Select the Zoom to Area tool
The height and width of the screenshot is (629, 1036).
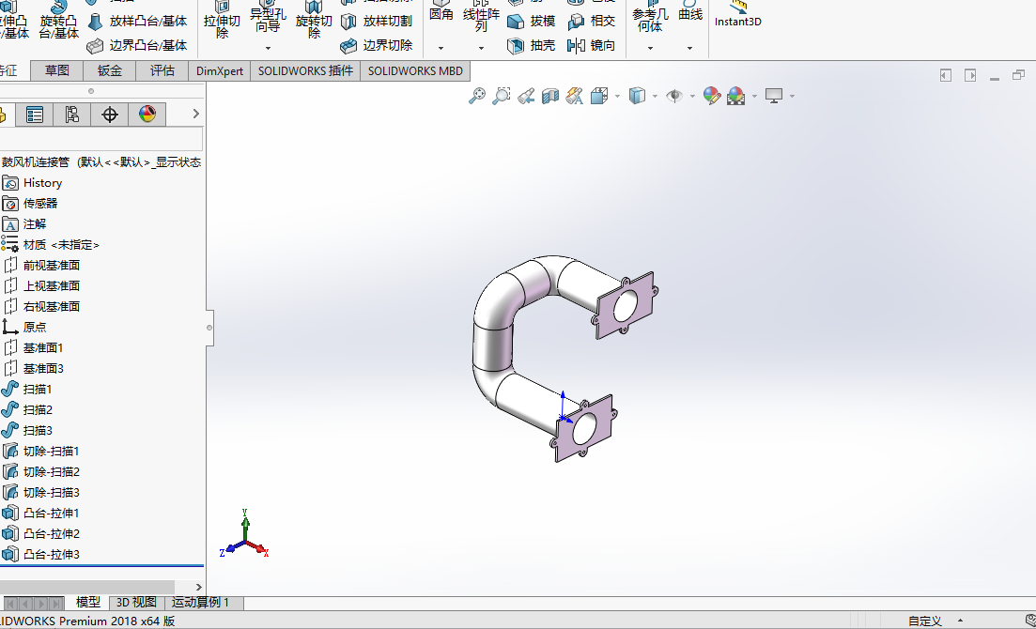(x=502, y=96)
